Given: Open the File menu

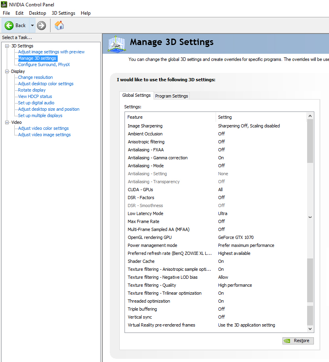Looking at the screenshot, I should [6, 13].
